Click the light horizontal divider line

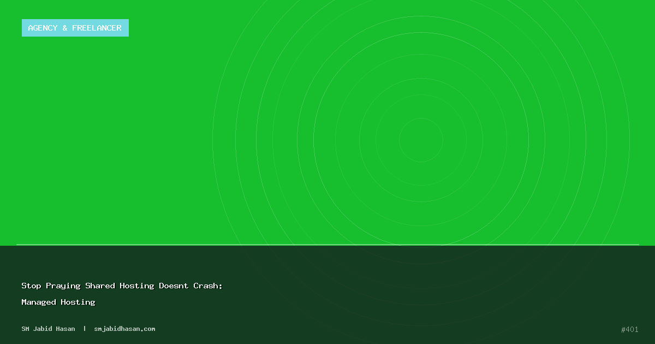click(327, 245)
